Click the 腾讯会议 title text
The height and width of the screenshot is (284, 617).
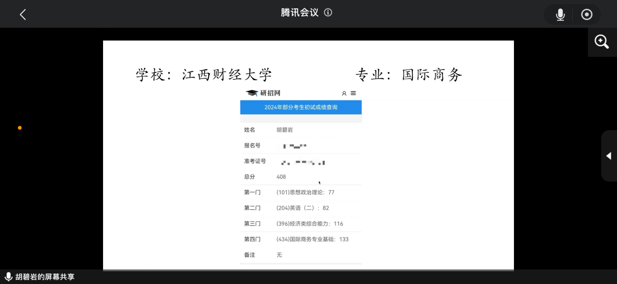[300, 13]
